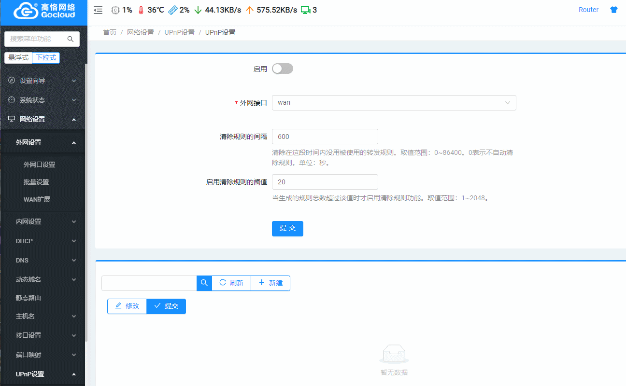The width and height of the screenshot is (626, 386).
Task: Collapse the 外网设置 menu section
Action: pyautogui.click(x=43, y=142)
